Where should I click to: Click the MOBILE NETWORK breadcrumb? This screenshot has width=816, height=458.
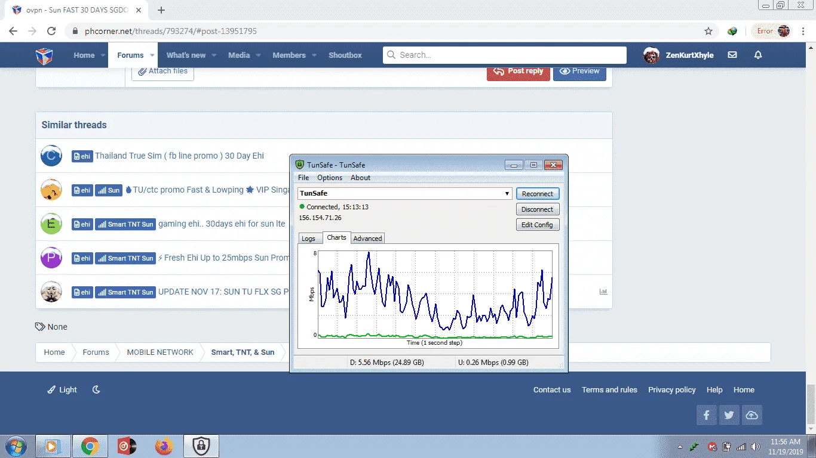pos(160,352)
